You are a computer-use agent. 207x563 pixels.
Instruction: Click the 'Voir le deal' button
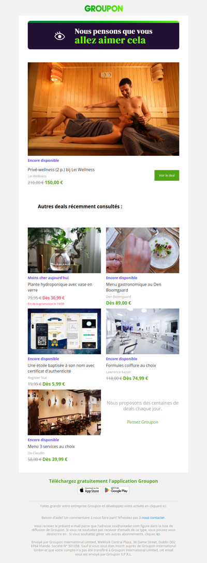click(x=167, y=175)
